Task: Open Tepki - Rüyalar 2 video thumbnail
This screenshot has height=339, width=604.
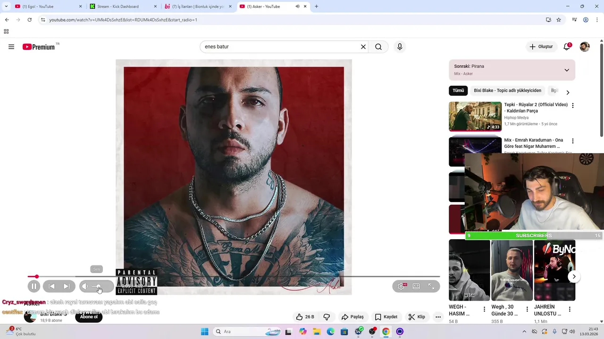Action: tap(475, 116)
